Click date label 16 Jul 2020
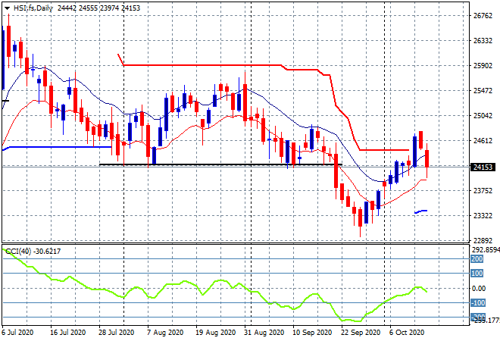 [x=68, y=333]
